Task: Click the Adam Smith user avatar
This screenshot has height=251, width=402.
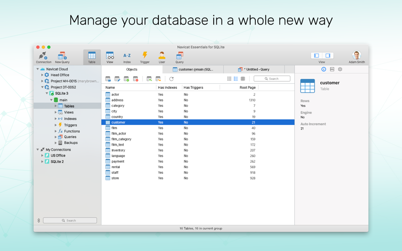Action: 357,55
